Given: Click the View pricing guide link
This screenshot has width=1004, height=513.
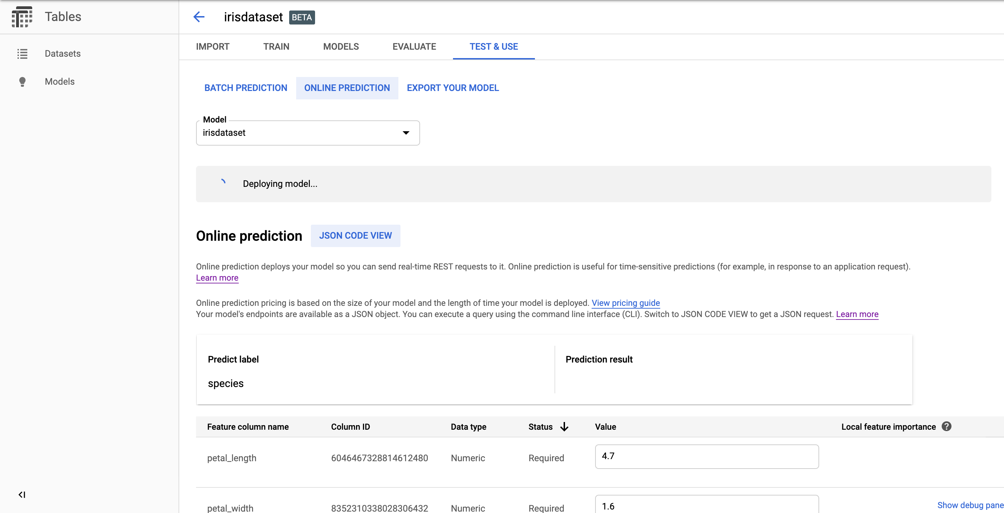Looking at the screenshot, I should click(x=625, y=303).
